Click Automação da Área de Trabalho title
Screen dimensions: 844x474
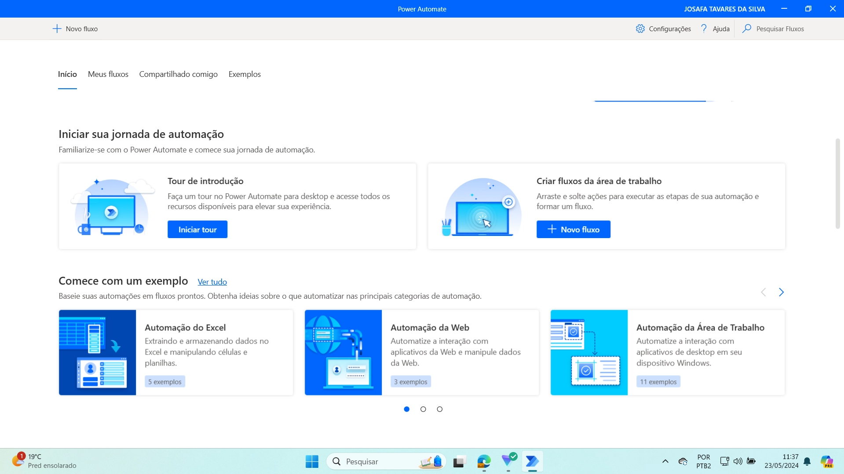pos(700,328)
